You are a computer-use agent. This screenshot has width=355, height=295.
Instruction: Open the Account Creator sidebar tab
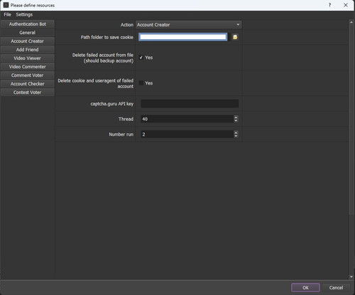coord(28,41)
